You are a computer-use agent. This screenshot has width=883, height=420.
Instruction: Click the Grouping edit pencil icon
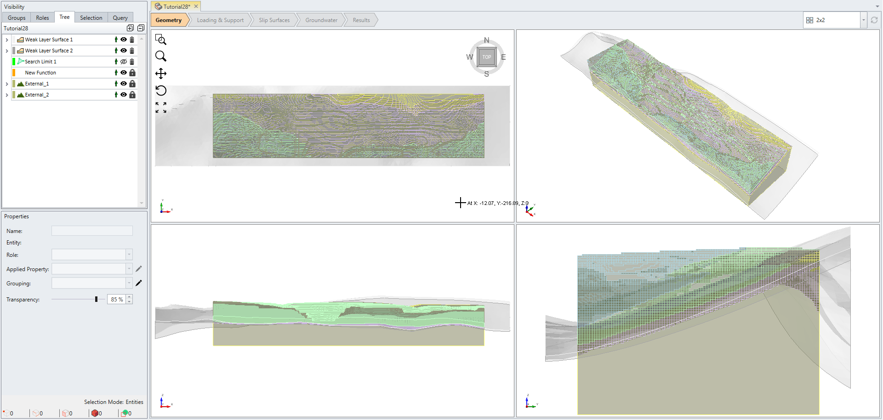point(139,283)
